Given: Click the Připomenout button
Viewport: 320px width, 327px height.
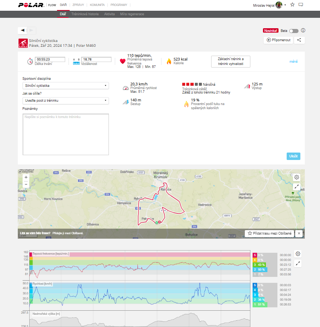Looking at the screenshot, I should tap(279, 40).
